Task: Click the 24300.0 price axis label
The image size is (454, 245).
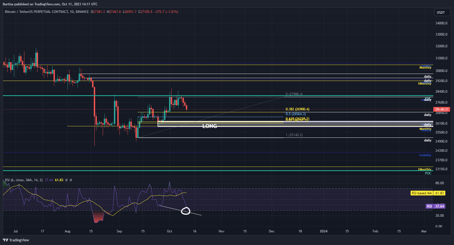Action: (441, 151)
